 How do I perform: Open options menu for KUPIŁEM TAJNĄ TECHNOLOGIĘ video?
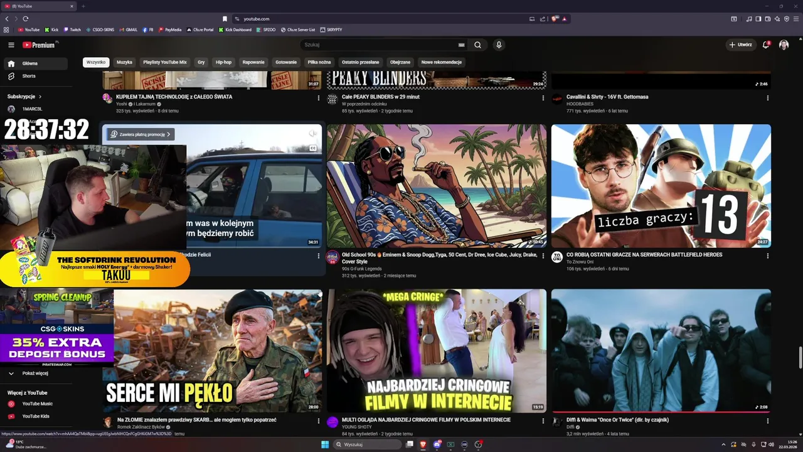[318, 98]
